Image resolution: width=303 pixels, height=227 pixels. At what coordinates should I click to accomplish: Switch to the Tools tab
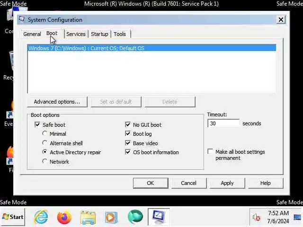[120, 34]
